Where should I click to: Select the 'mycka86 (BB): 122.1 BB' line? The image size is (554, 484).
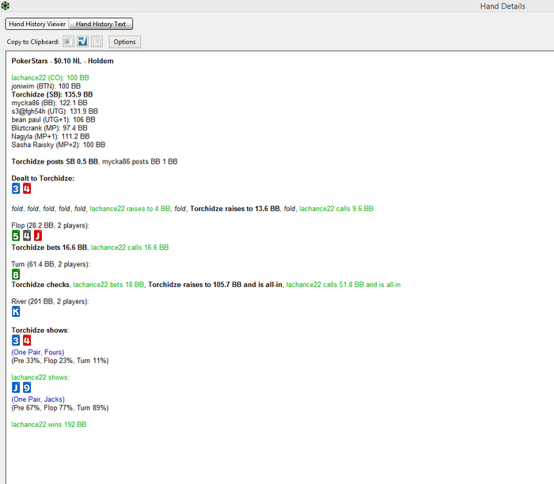click(x=49, y=103)
